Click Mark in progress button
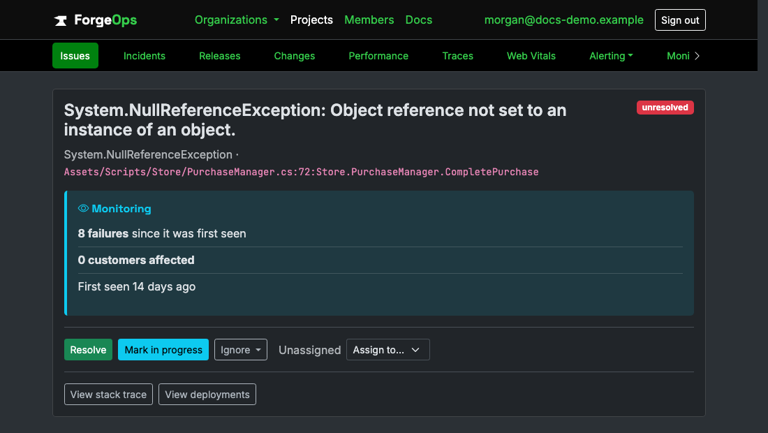This screenshot has width=768, height=433. pyautogui.click(x=163, y=350)
